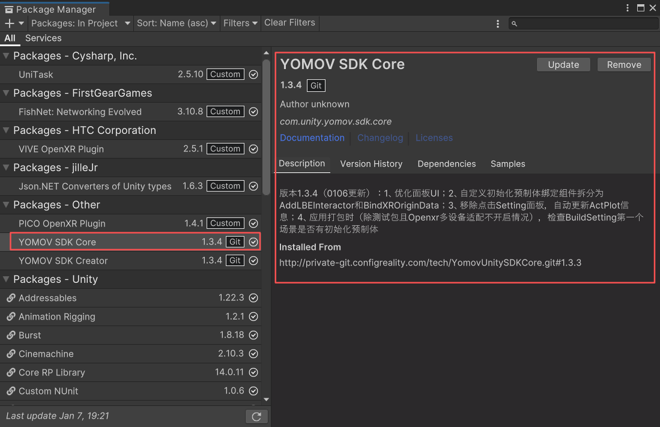Click the dependency link icon beside Addressables

(x=11, y=298)
